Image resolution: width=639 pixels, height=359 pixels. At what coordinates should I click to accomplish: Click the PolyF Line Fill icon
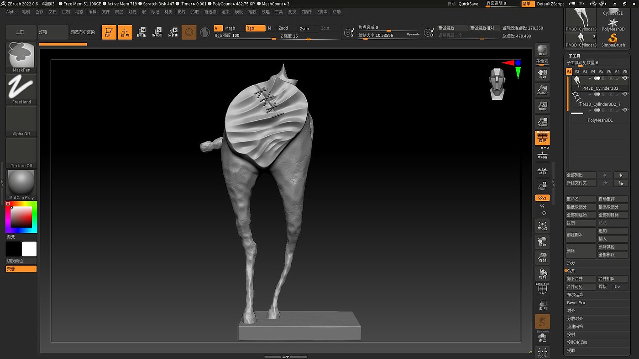pos(542,289)
